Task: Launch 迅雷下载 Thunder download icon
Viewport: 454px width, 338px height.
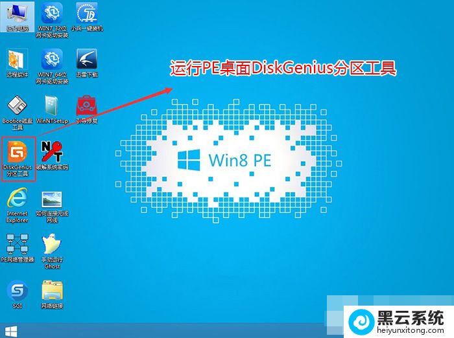Action: point(87,60)
